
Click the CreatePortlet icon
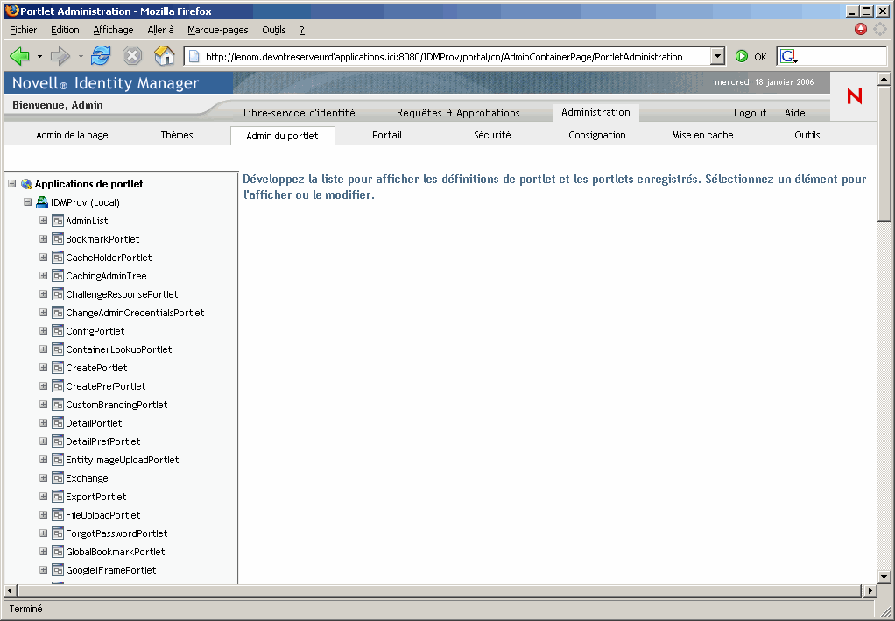tap(57, 368)
